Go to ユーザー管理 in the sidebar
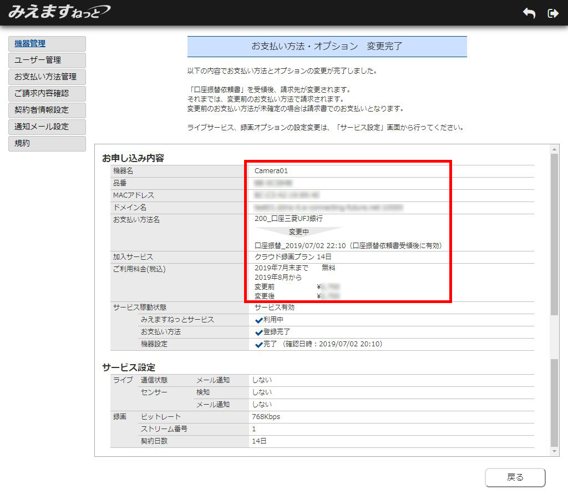This screenshot has width=568, height=504. (47, 61)
